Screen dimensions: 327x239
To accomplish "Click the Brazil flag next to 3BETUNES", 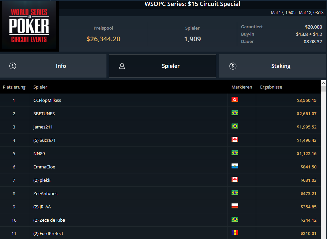I will pyautogui.click(x=235, y=113).
